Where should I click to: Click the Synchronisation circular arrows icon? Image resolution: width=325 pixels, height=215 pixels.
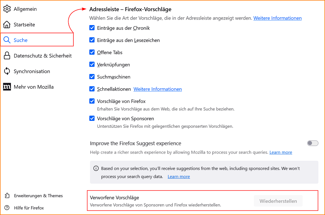(7, 71)
